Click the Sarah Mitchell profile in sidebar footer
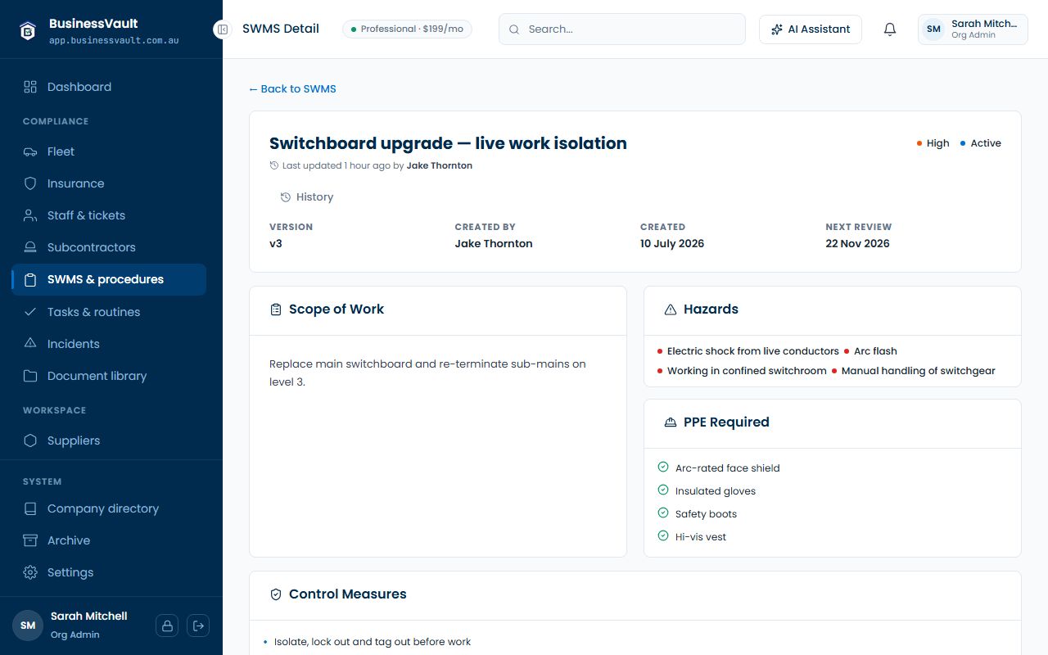1048x655 pixels. [x=70, y=626]
